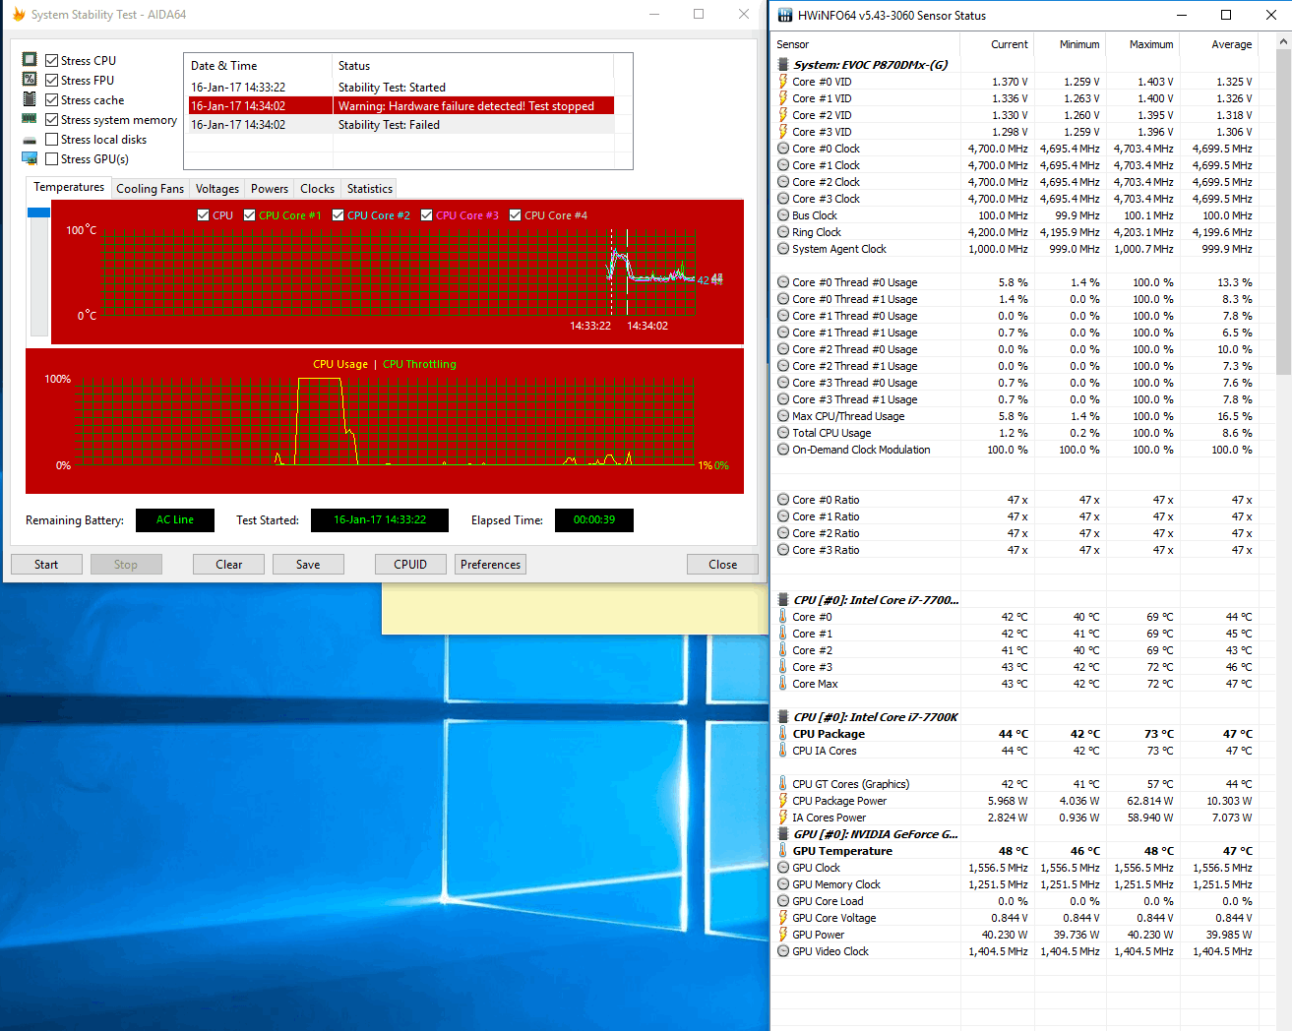The image size is (1292, 1031).
Task: Click the Current column header
Action: click(x=997, y=44)
